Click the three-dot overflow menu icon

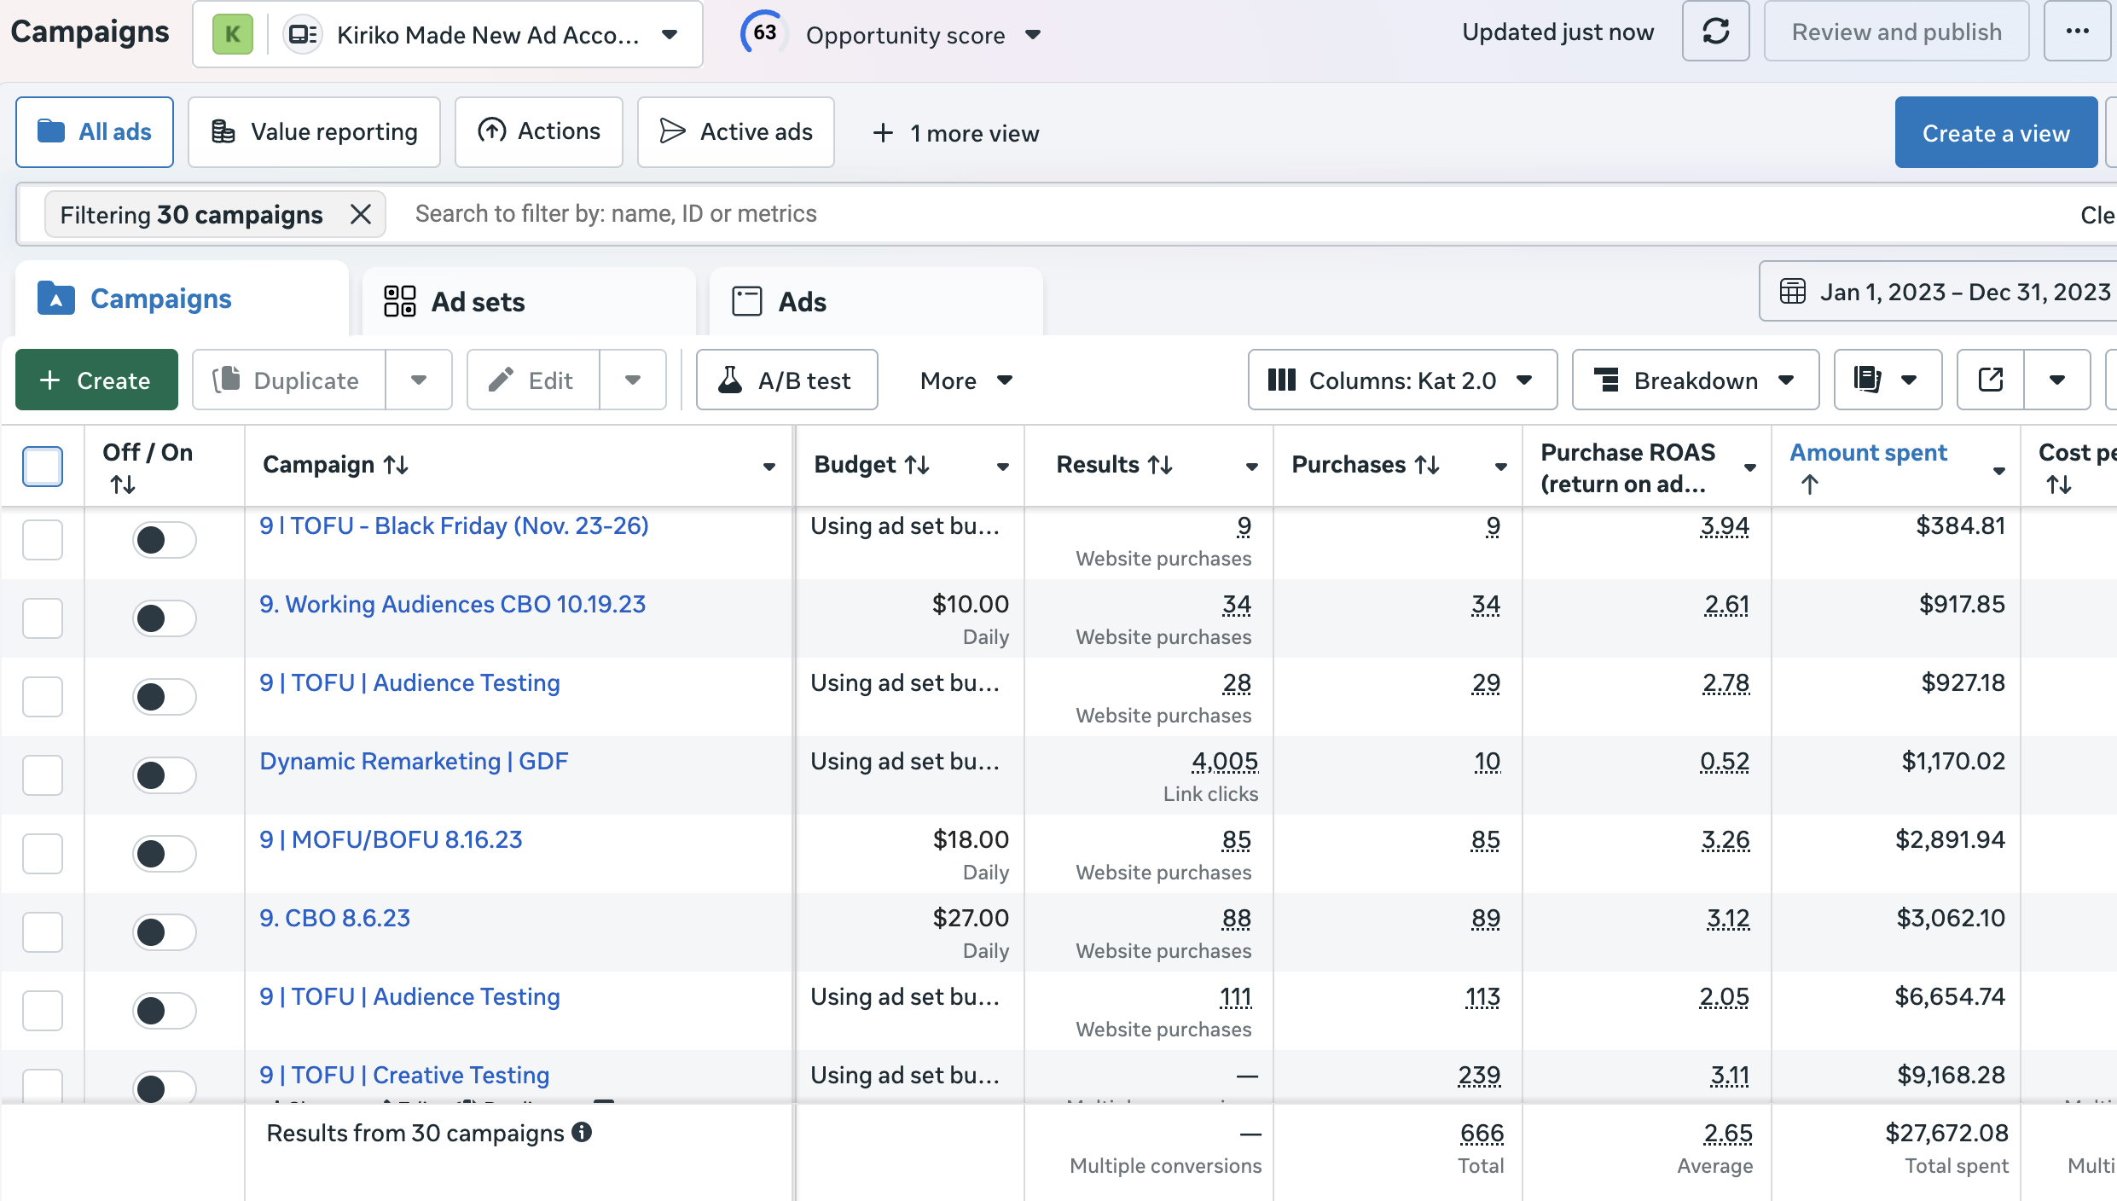pos(2077,32)
